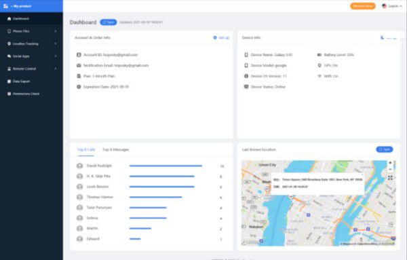The width and height of the screenshot is (407, 260).
Task: Zoom in on the location map
Action: click(390, 163)
